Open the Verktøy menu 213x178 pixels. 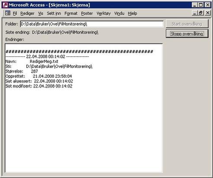click(103, 13)
